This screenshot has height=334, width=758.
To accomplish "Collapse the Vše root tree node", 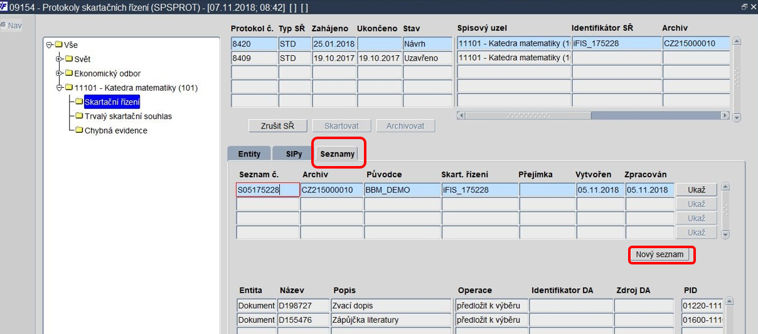I will pyautogui.click(x=49, y=44).
